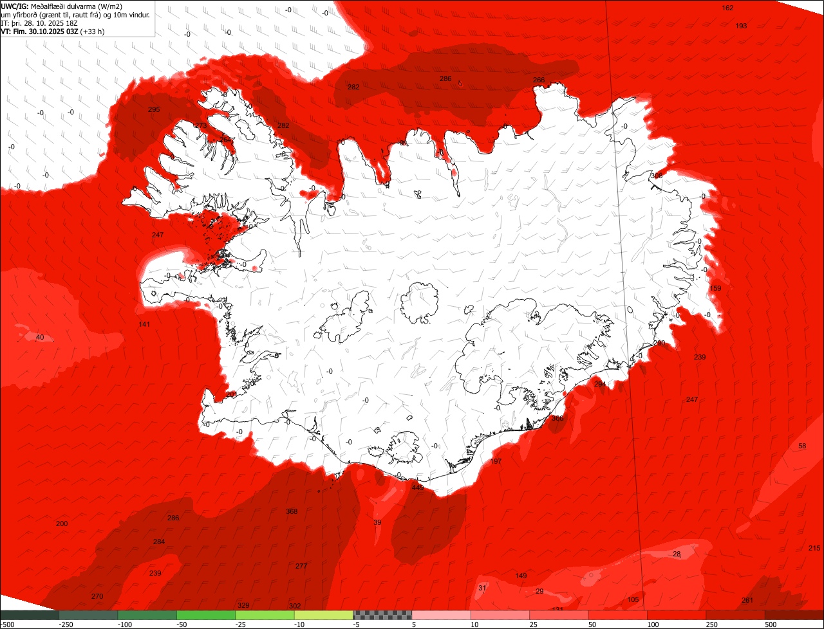Click the map value 449 on the south coast

[418, 488]
